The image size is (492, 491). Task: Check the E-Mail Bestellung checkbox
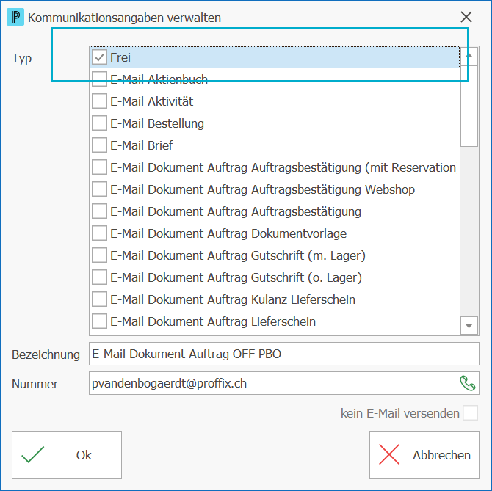coord(99,123)
